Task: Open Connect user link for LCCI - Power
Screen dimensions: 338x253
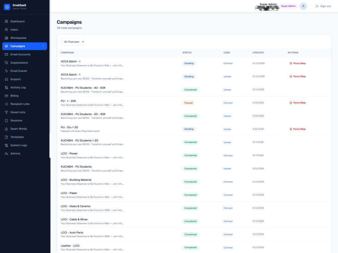Action: tap(228, 156)
